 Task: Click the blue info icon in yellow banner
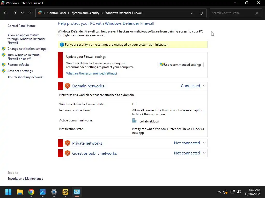62,45
